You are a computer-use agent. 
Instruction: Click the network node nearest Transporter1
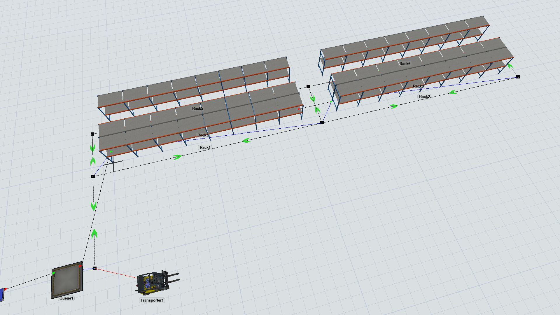pyautogui.click(x=94, y=268)
